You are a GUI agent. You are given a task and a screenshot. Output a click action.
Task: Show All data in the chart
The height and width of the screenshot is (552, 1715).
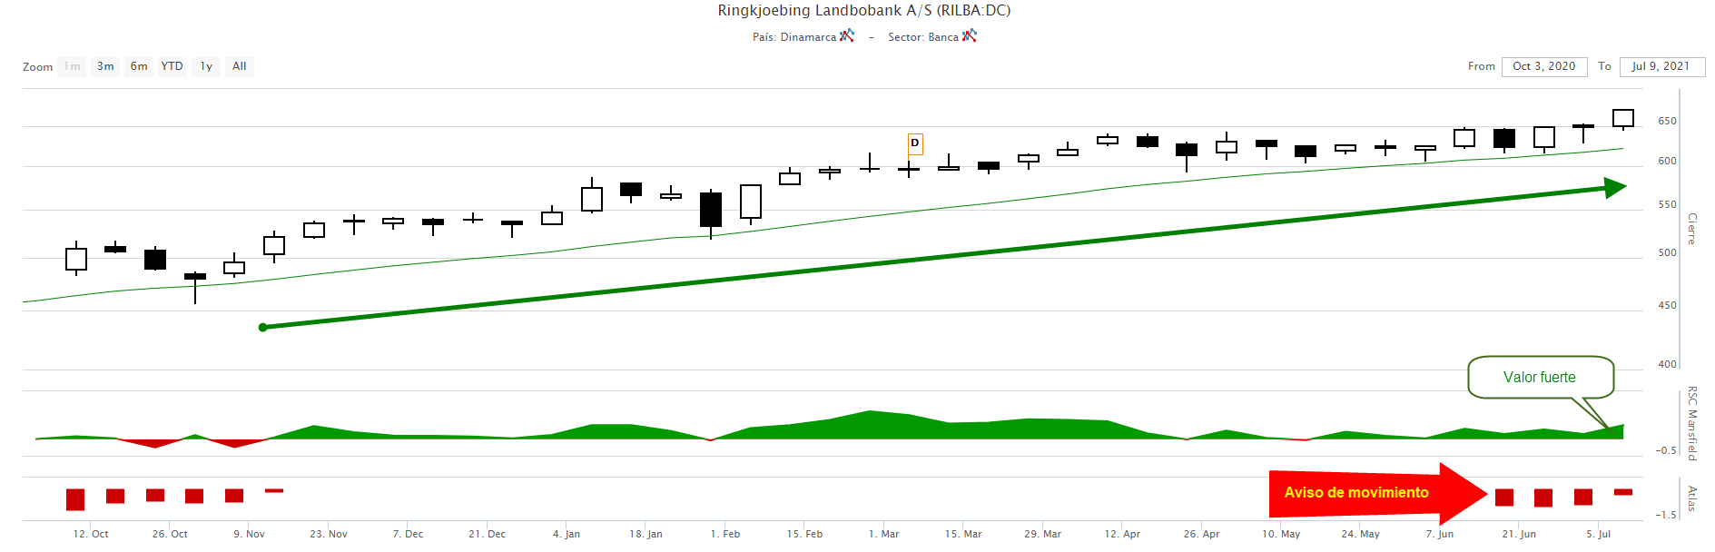[x=240, y=66]
